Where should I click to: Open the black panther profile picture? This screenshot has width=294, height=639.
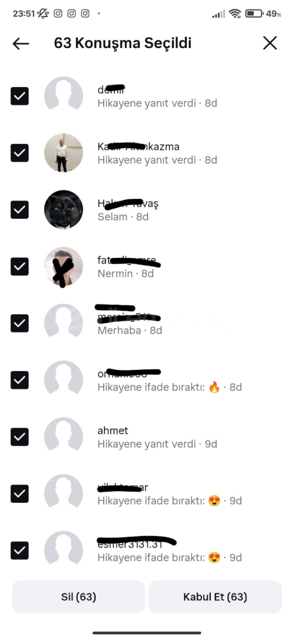(63, 209)
